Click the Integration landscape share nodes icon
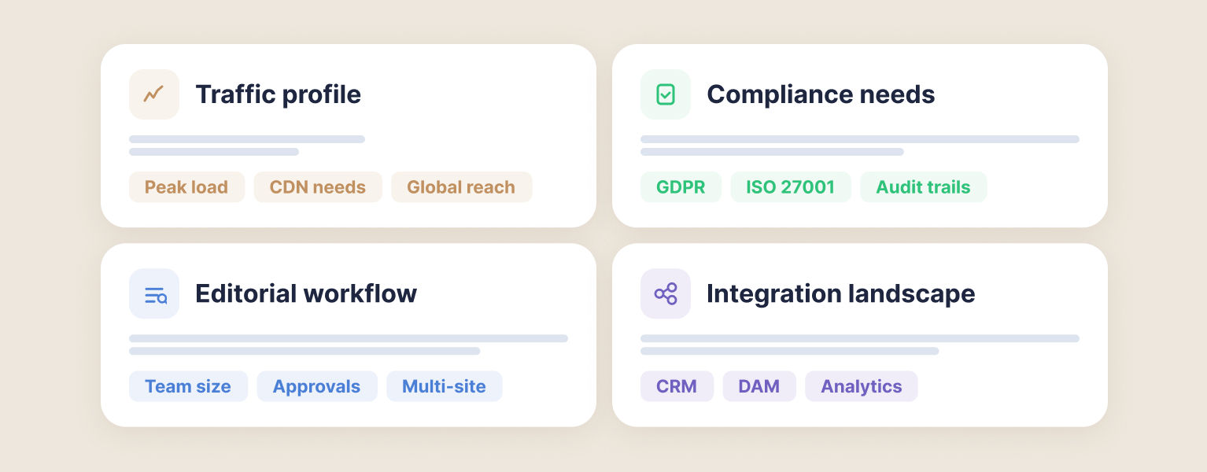Image resolution: width=1207 pixels, height=472 pixels. pyautogui.click(x=665, y=294)
